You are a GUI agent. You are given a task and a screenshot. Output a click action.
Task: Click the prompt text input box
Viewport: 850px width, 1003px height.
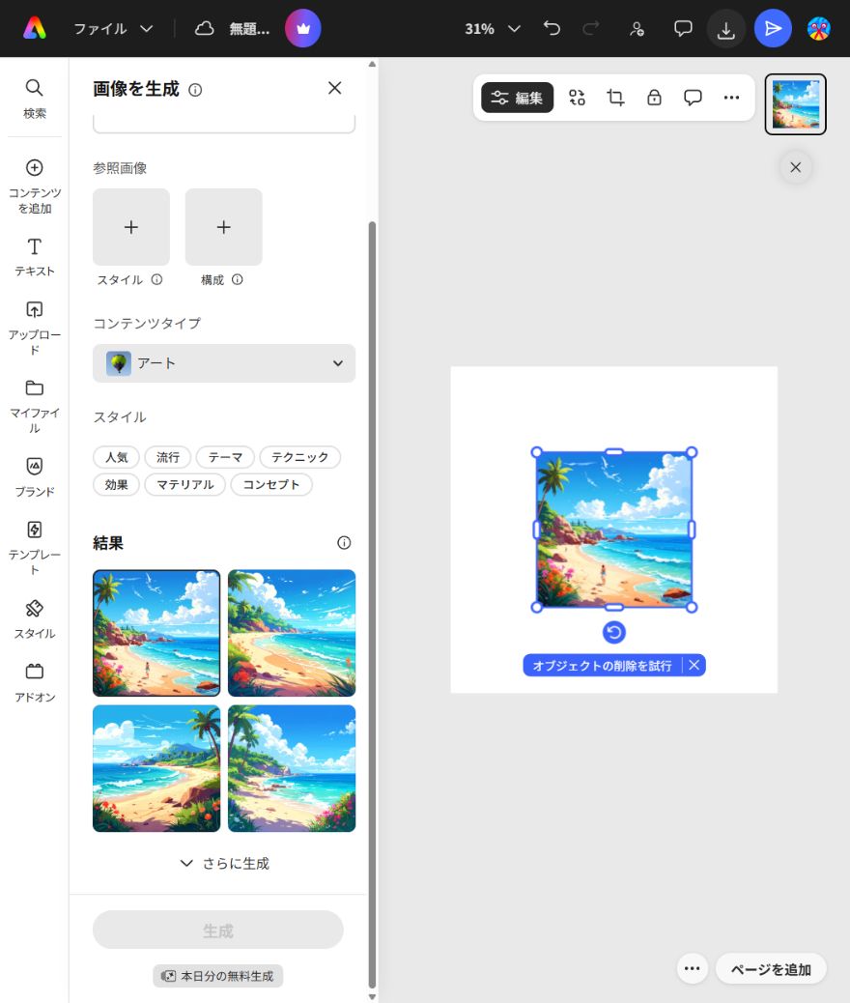[224, 124]
